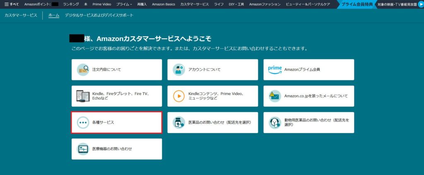Click 対象の映画・TV番組見放題 banner text
424x175 pixels.
pos(397,4)
